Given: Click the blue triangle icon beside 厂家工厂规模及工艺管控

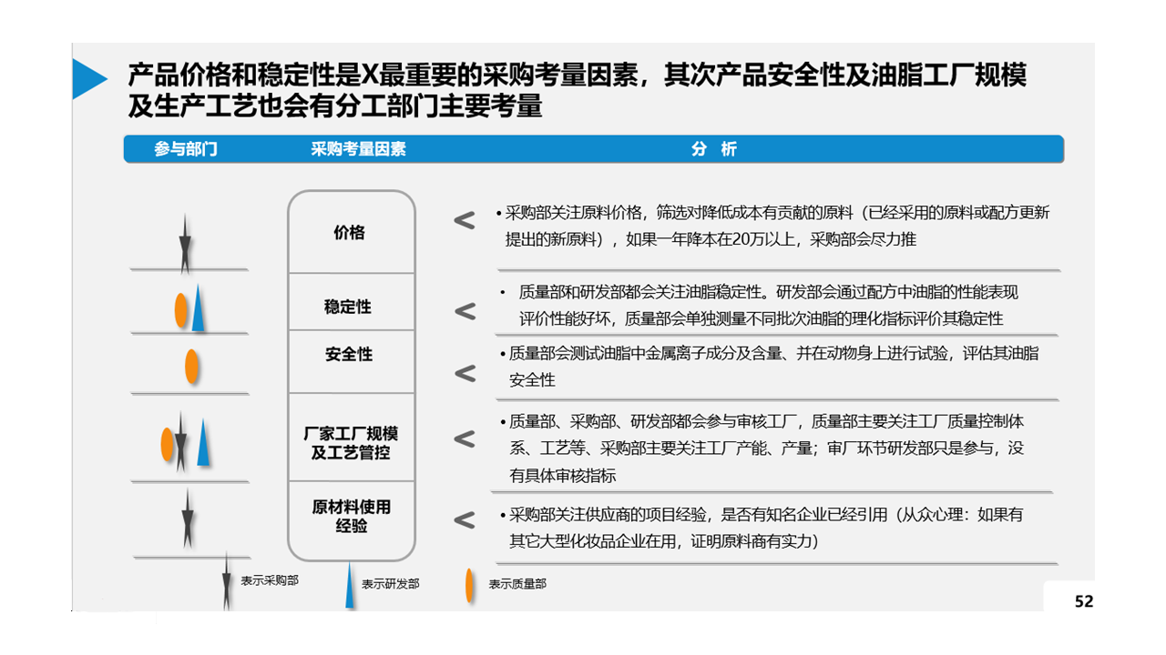Looking at the screenshot, I should point(203,443).
